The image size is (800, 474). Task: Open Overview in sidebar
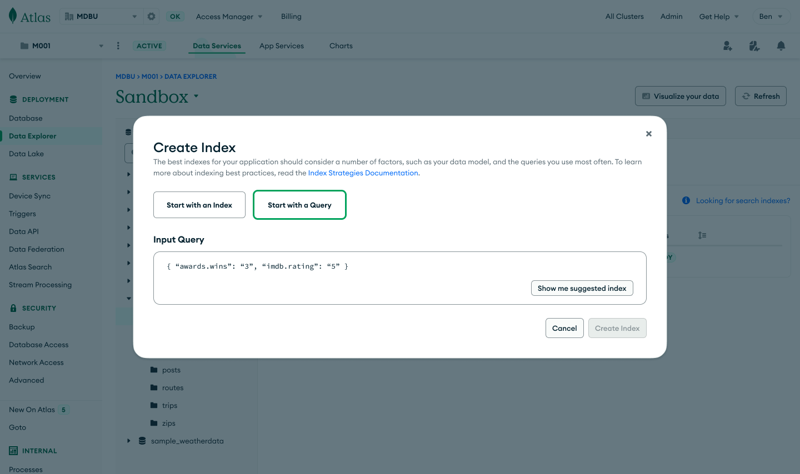(25, 76)
